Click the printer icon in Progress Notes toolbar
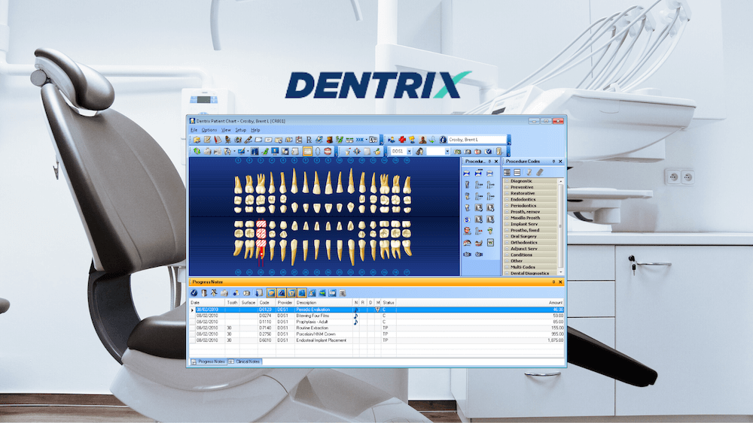The height and width of the screenshot is (423, 753). click(x=224, y=293)
